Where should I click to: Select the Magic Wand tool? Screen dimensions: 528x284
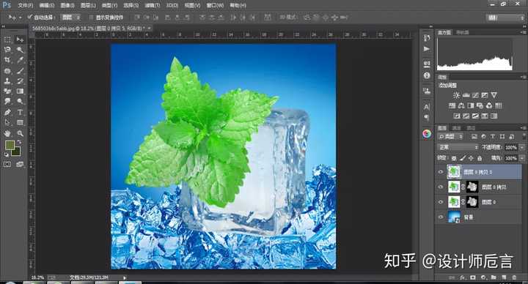coord(21,50)
